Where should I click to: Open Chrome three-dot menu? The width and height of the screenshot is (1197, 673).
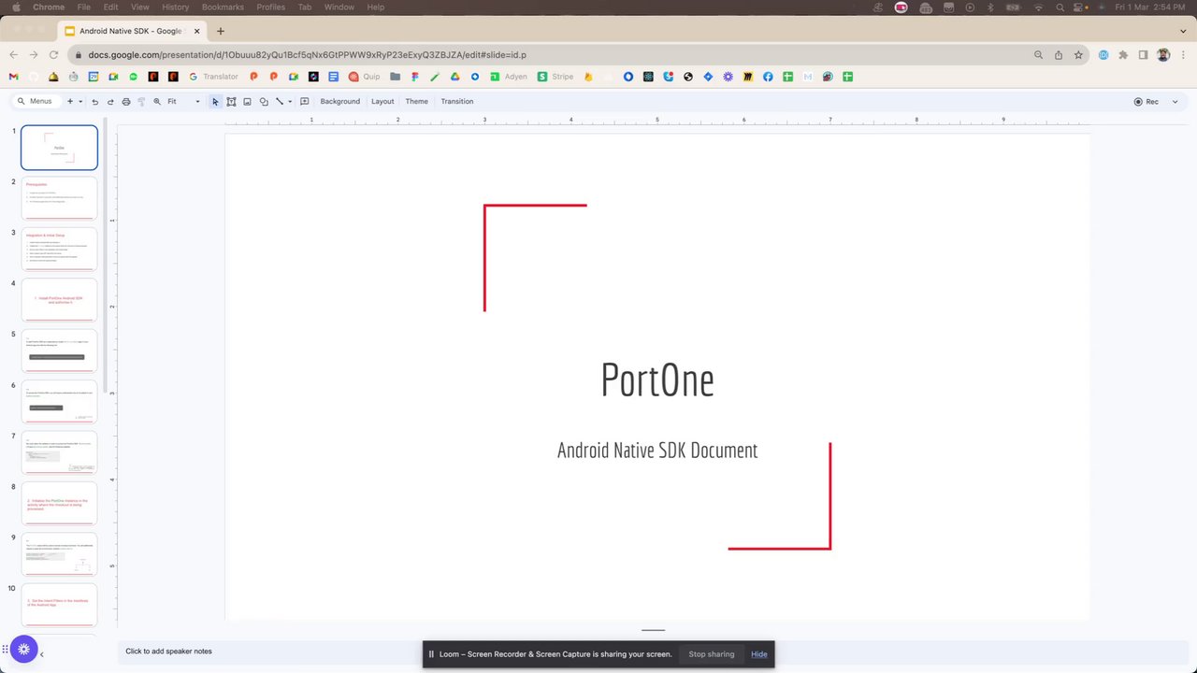coord(1182,55)
